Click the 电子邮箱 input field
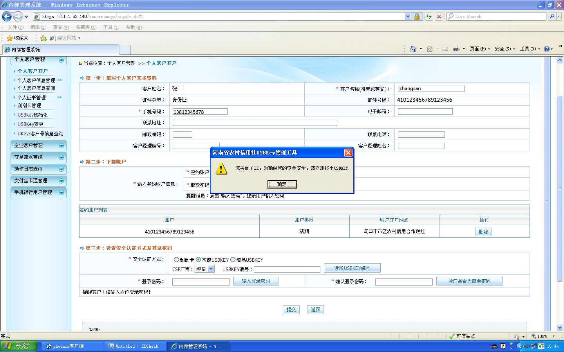 click(425, 111)
